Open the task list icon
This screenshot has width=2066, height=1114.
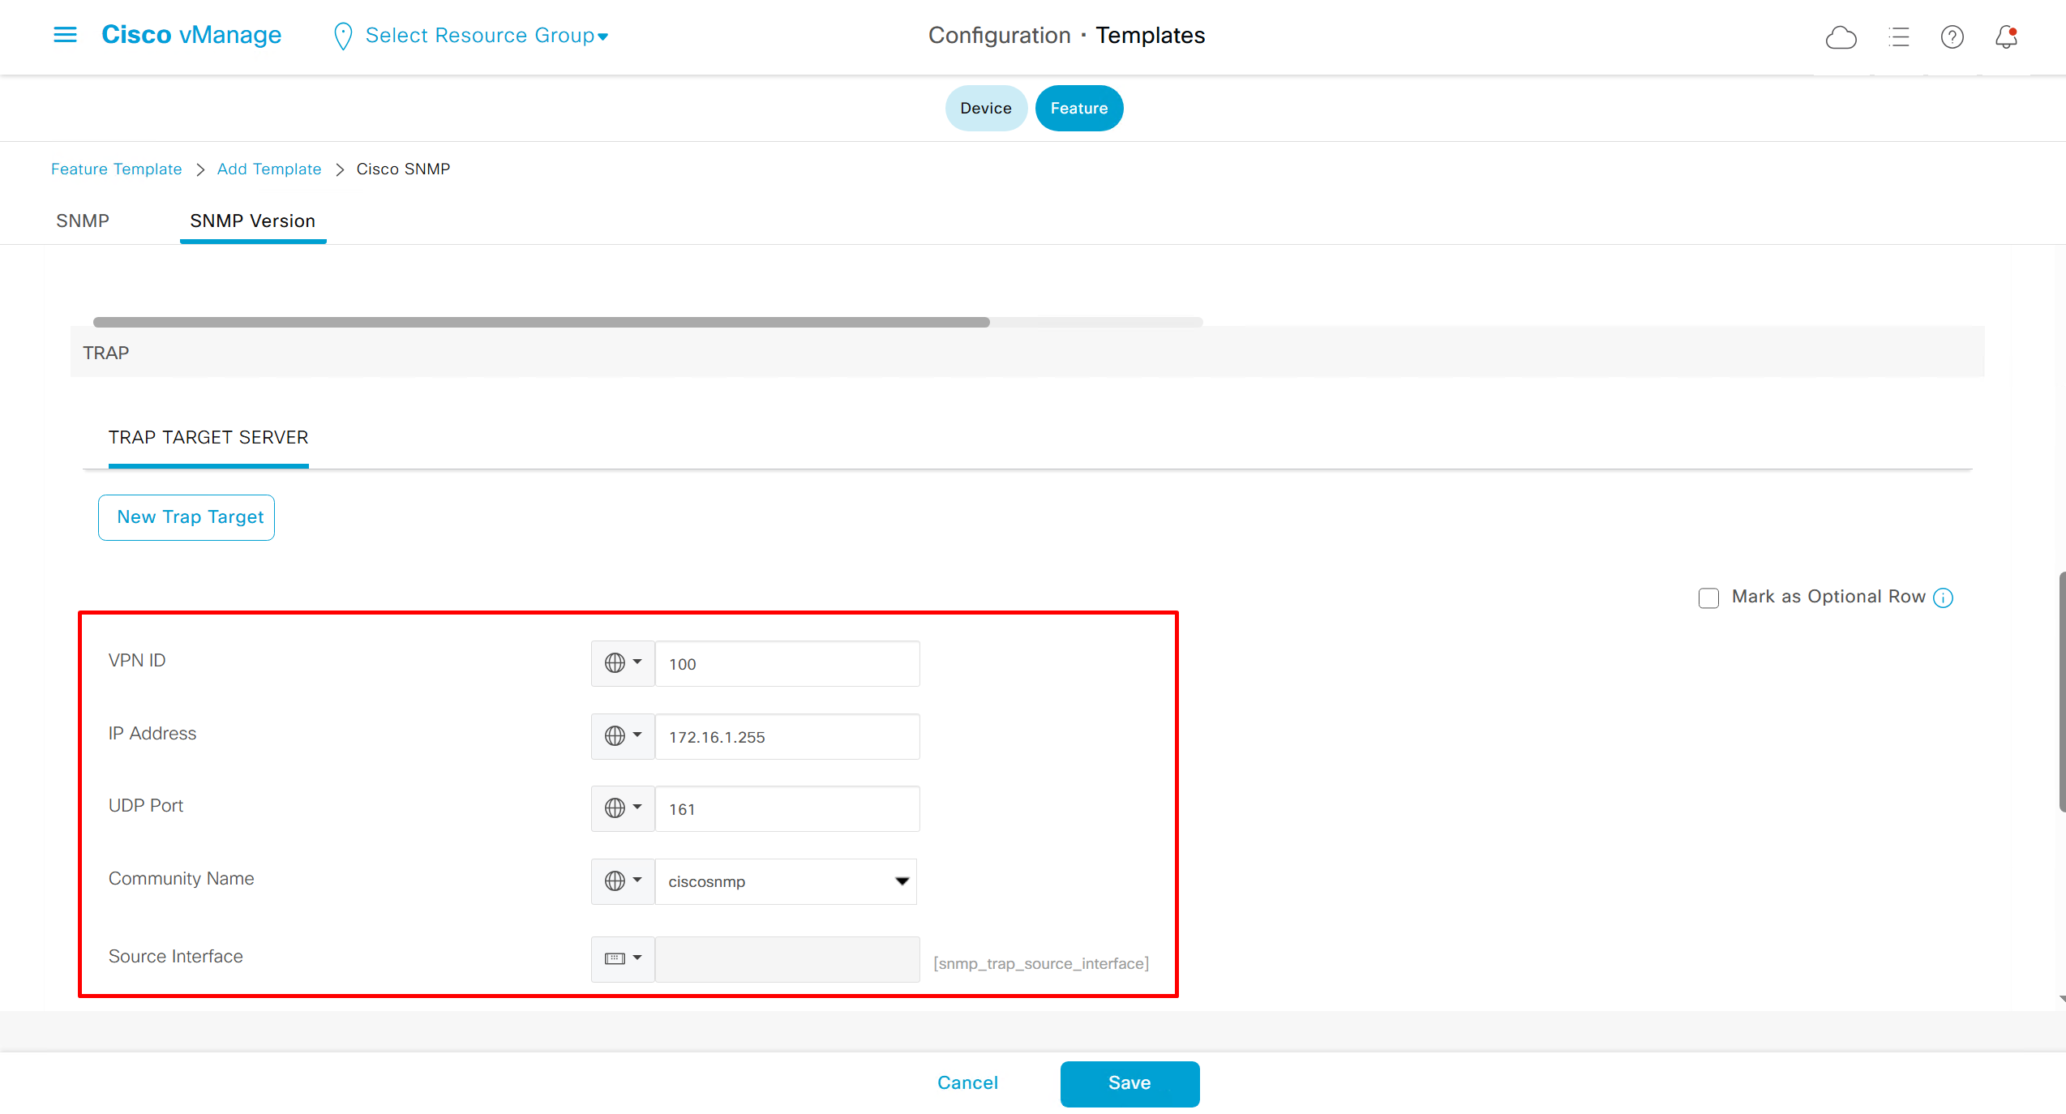(x=1898, y=37)
